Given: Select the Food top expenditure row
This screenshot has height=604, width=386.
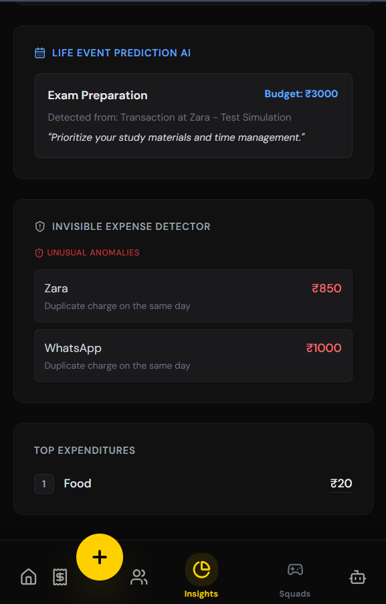Looking at the screenshot, I should [193, 484].
